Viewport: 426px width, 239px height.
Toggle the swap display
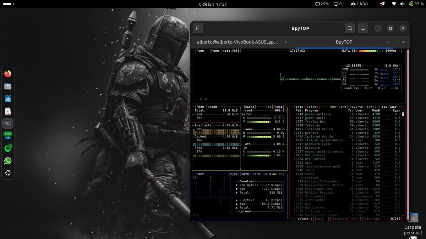coord(279,107)
